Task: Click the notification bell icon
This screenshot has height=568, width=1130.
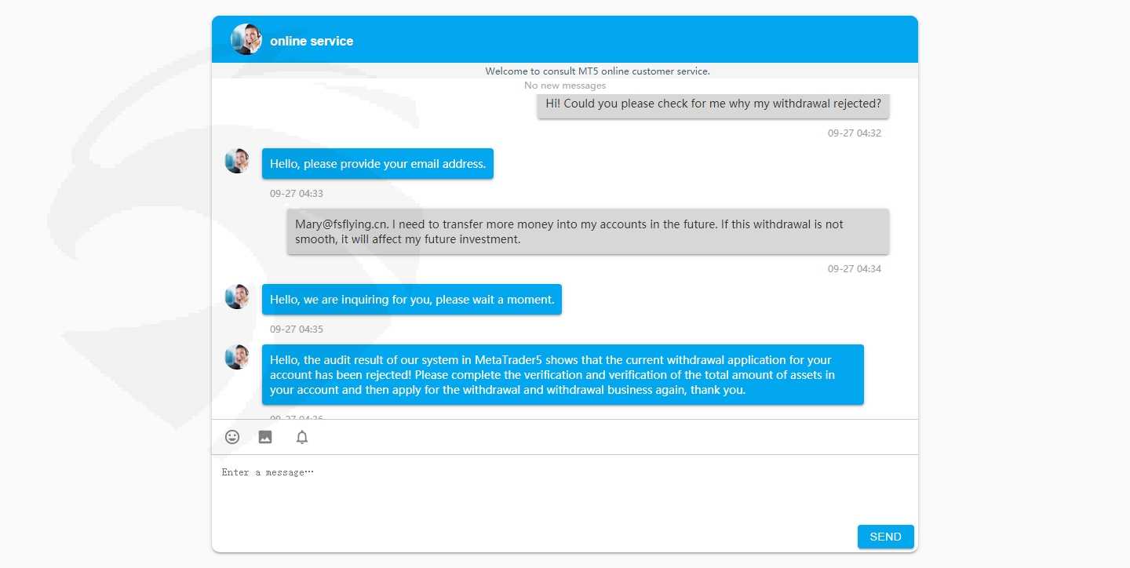Action: [302, 437]
